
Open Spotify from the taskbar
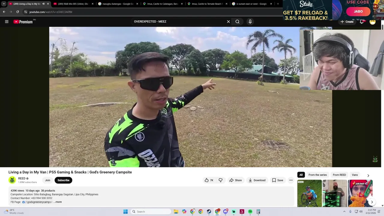click(x=250, y=211)
